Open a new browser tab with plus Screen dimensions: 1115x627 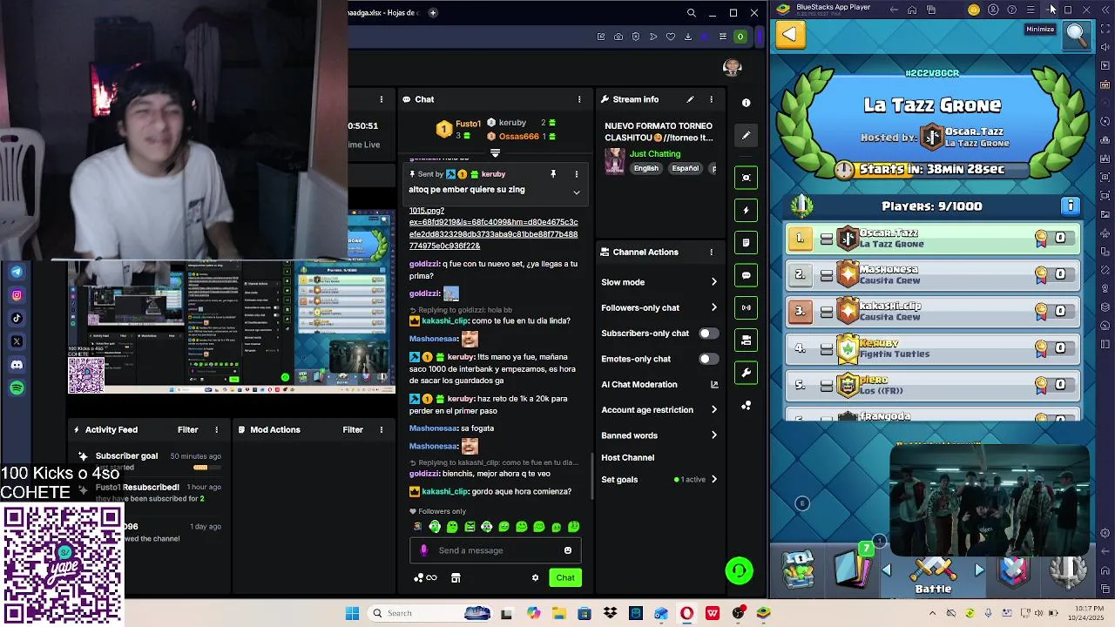[433, 13]
